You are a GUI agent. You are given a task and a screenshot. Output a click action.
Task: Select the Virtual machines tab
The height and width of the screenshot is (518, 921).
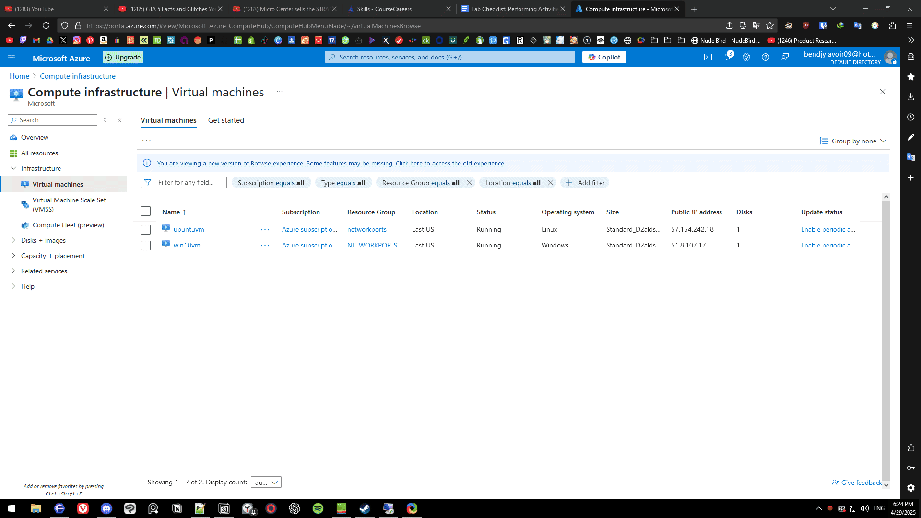(x=168, y=120)
